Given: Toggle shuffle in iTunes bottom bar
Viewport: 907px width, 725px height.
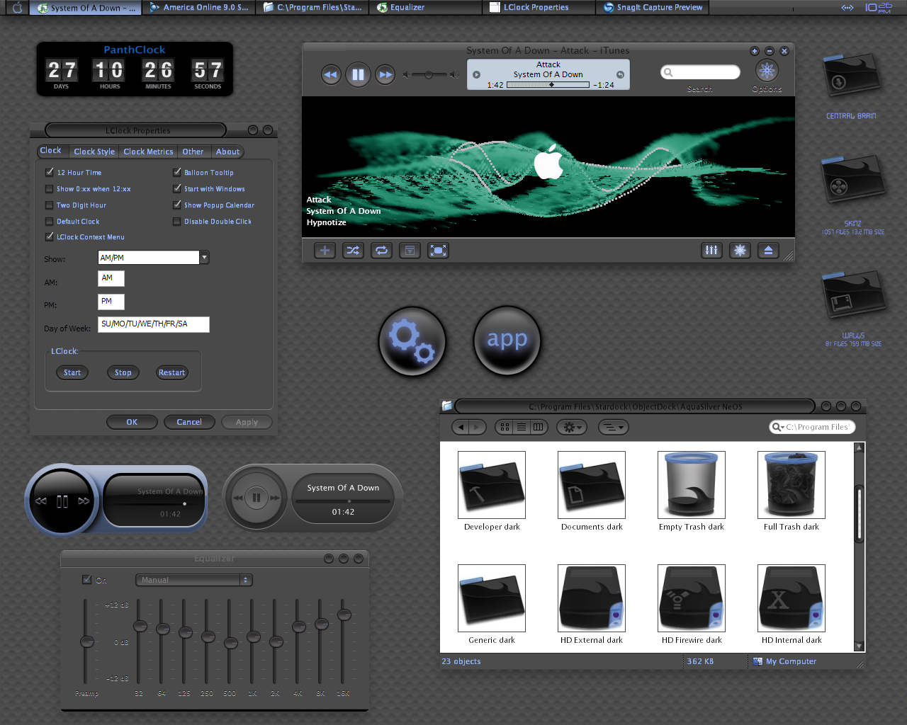Looking at the screenshot, I should point(353,251).
